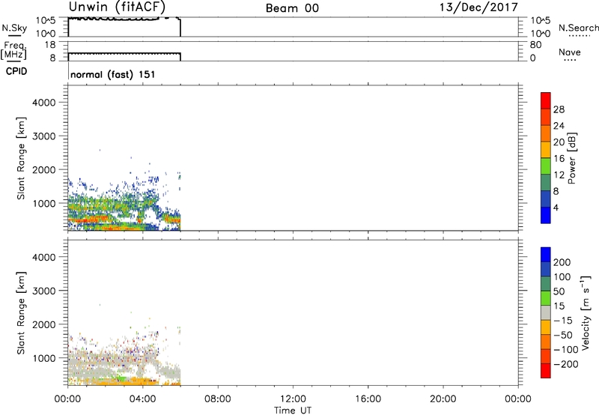Click the Slant Range axis title of velocity panel
The height and width of the screenshot is (415, 599).
point(21,313)
